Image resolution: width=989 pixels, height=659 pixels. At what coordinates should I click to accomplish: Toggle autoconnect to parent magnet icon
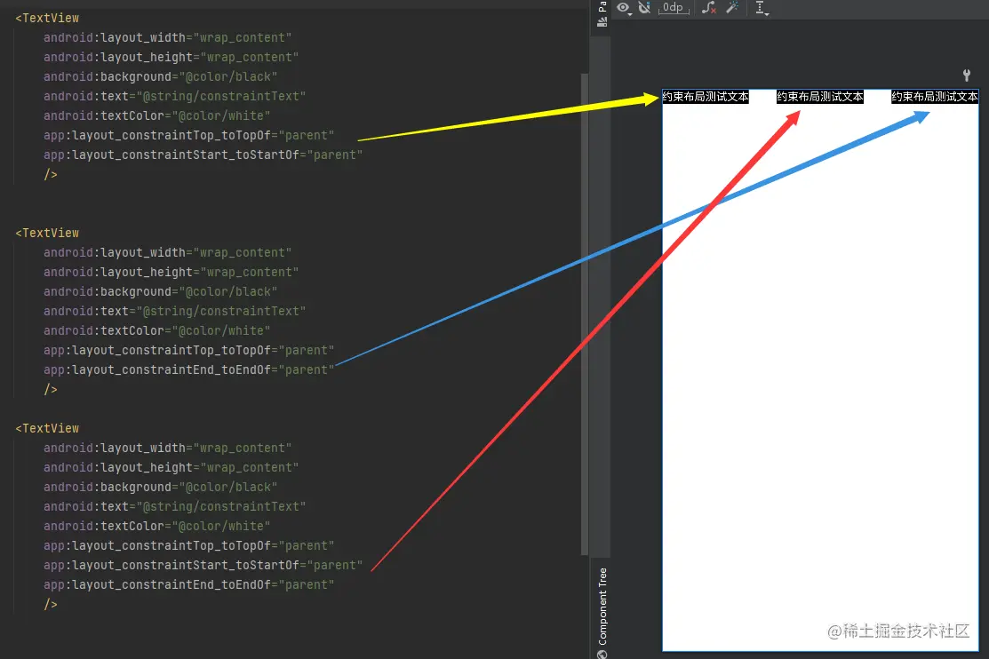[x=644, y=8]
